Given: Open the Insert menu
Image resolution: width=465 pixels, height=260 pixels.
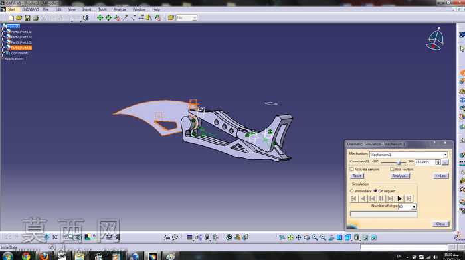Looking at the screenshot, I should [x=86, y=9].
